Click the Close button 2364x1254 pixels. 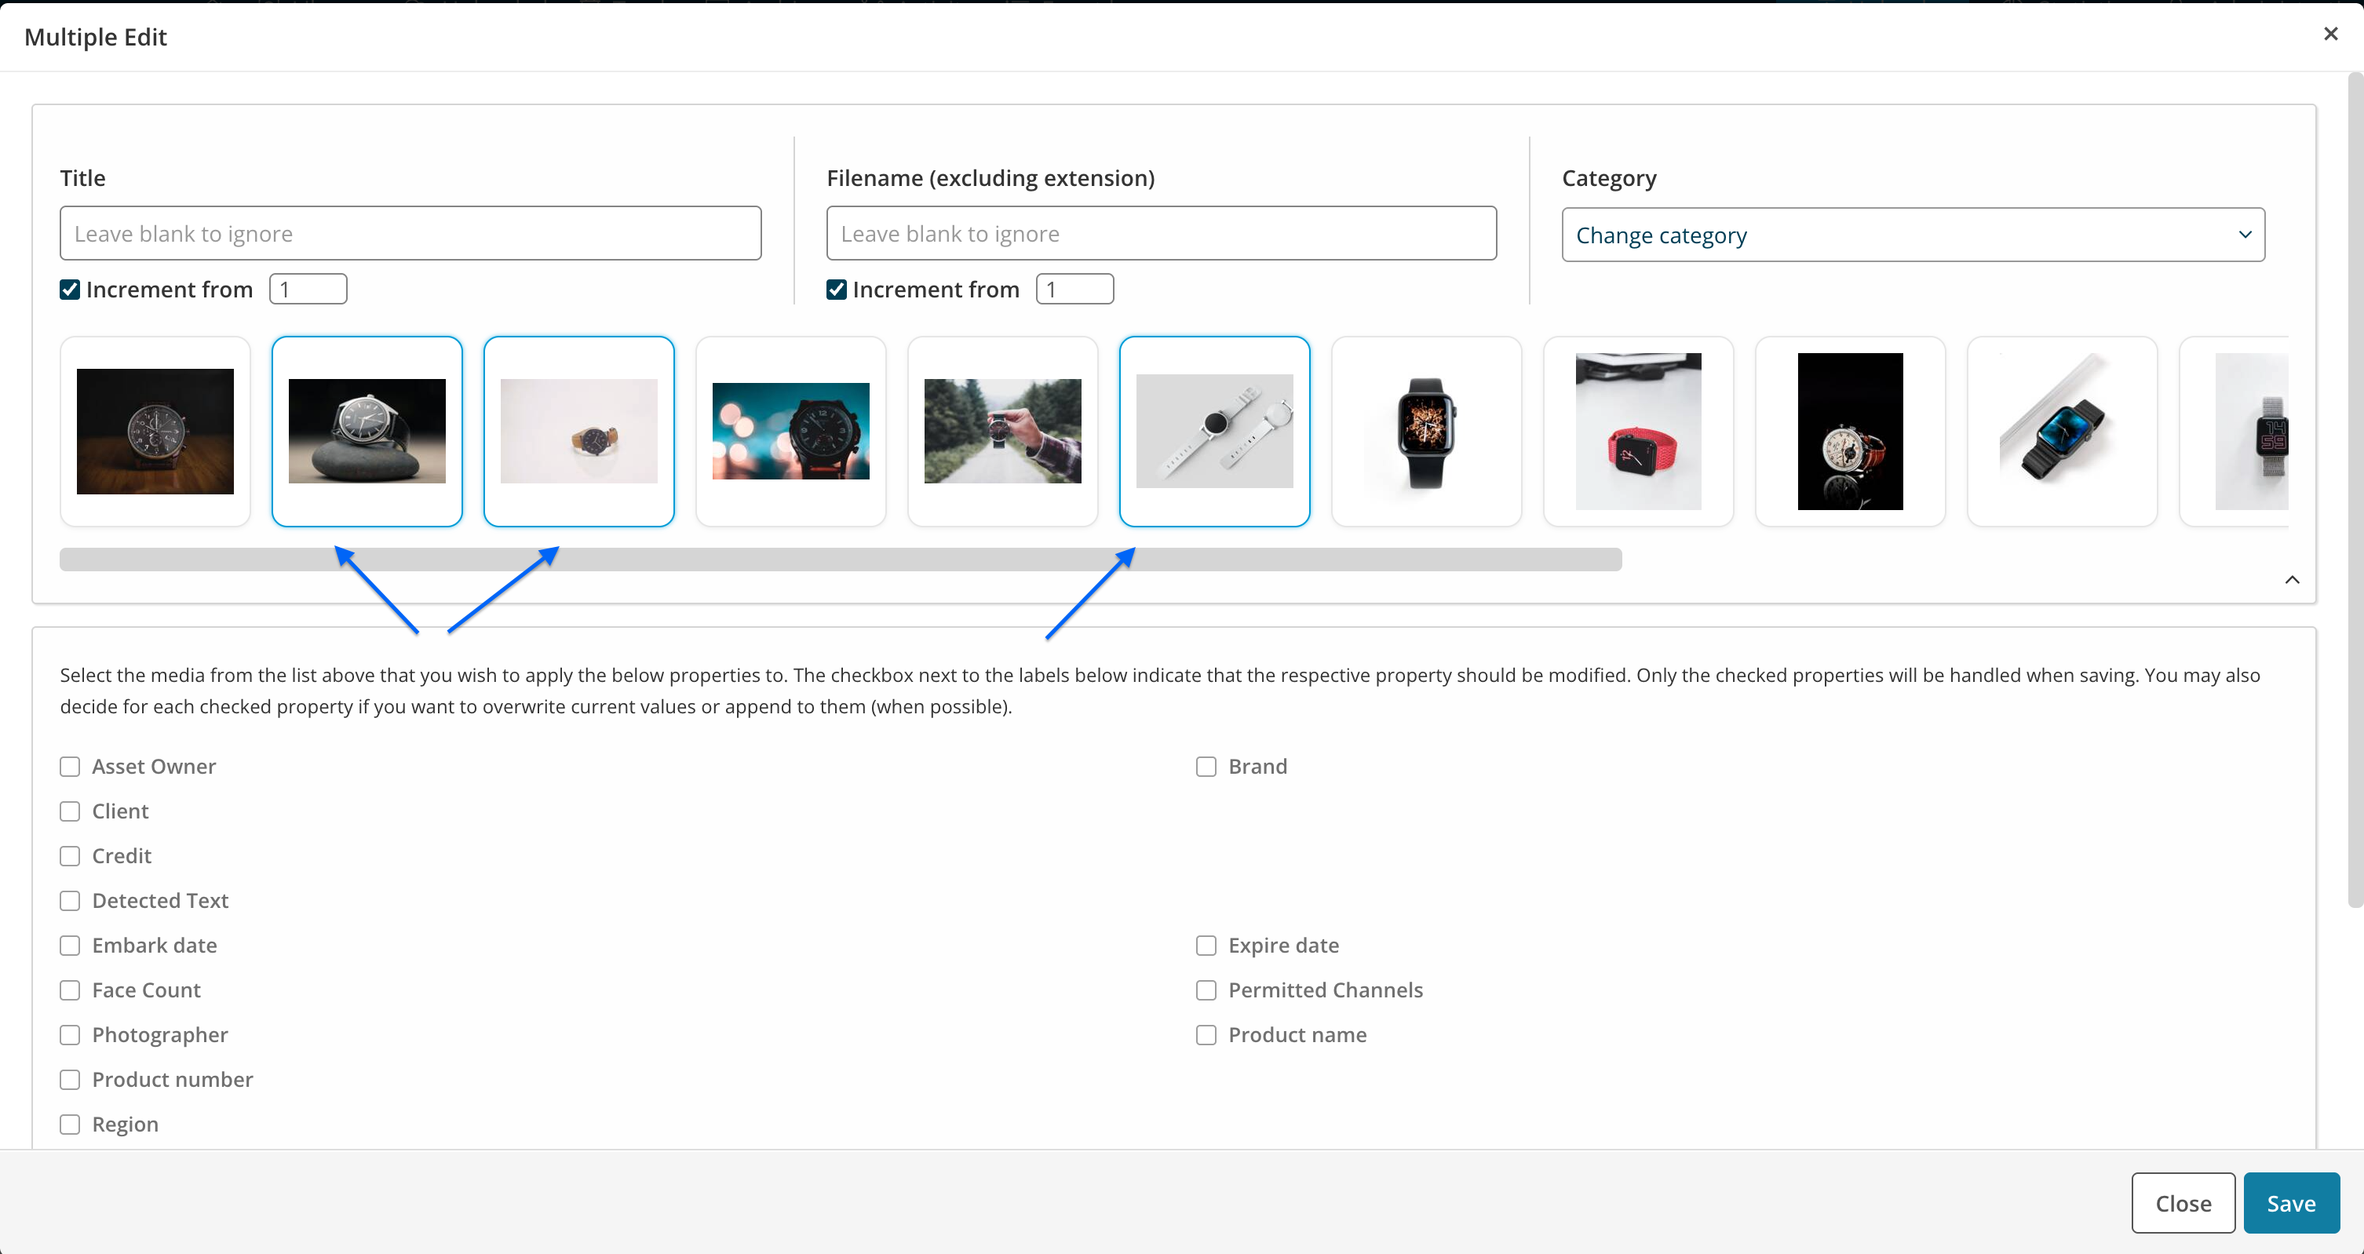(2182, 1204)
